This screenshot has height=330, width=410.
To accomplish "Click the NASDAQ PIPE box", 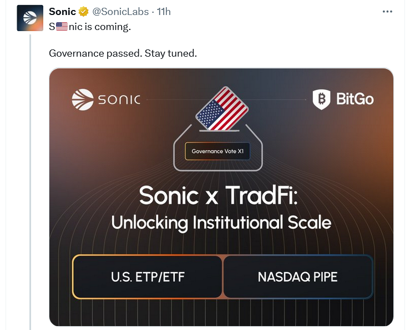I will click(297, 277).
